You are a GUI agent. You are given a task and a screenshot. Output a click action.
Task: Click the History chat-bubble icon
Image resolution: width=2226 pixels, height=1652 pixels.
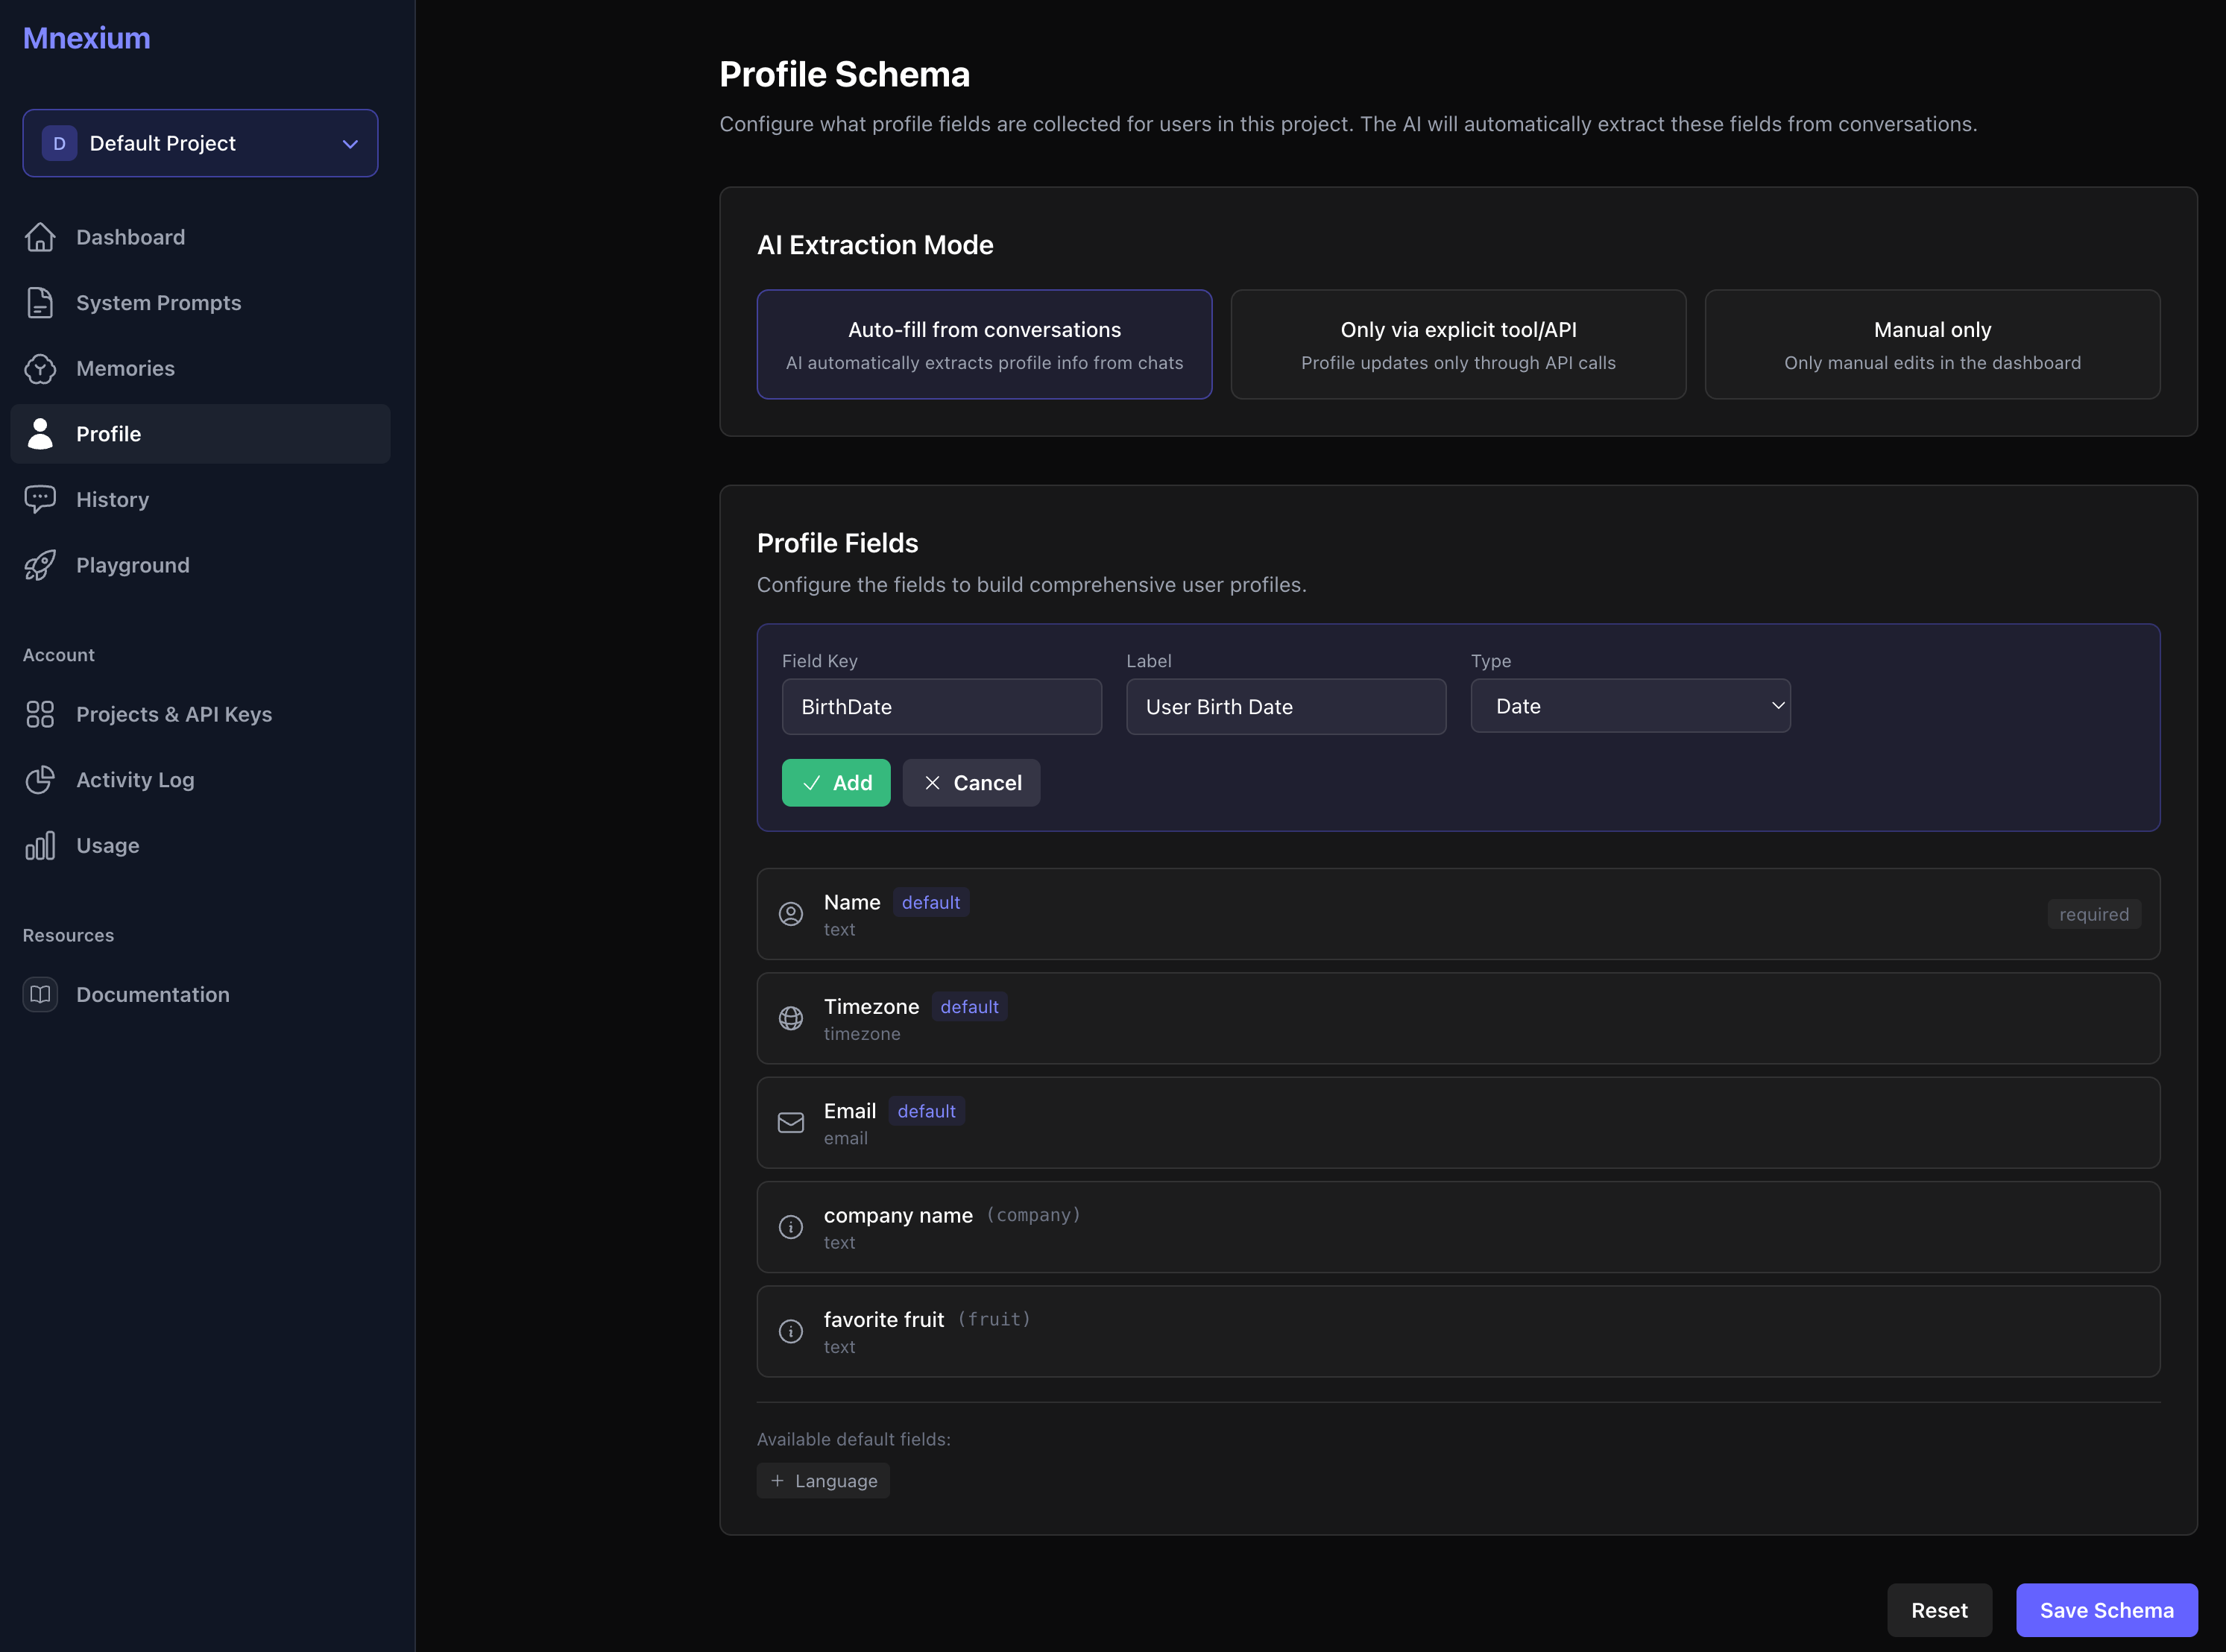pos(40,499)
